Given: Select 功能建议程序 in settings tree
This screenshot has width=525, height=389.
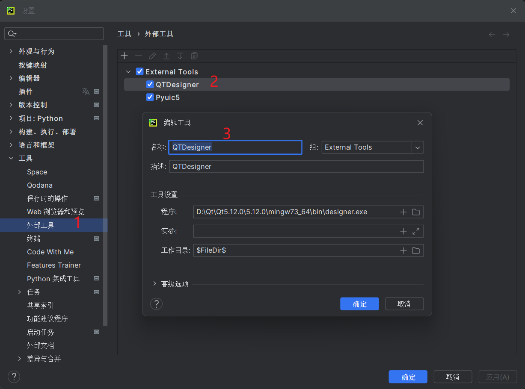Looking at the screenshot, I should click(x=47, y=318).
